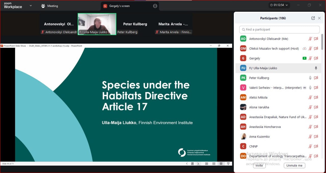Toggle Antonovskyi Oleksandr (Me) camera icon
Image resolution: width=326 pixels, height=173 pixels.
[x=316, y=39]
